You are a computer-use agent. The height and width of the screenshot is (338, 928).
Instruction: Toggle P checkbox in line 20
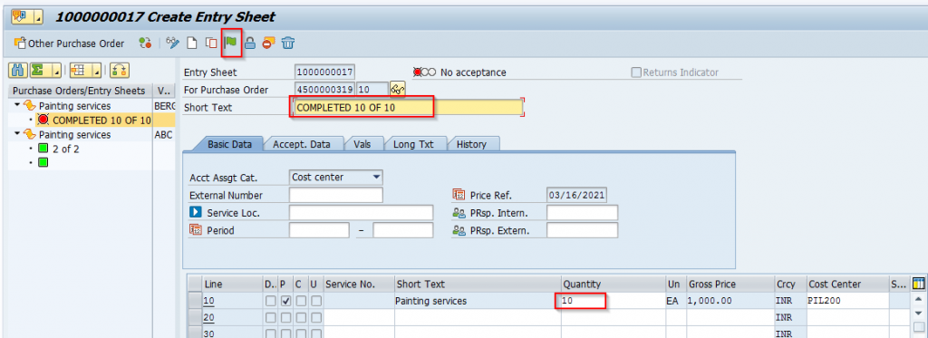285,318
